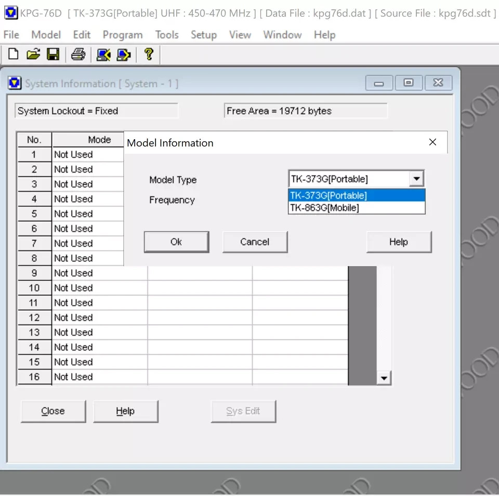Open the Model menu
The width and height of the screenshot is (499, 496).
(x=46, y=35)
